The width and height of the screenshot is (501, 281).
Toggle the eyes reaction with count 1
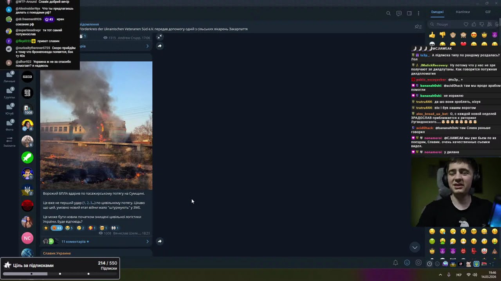115,228
